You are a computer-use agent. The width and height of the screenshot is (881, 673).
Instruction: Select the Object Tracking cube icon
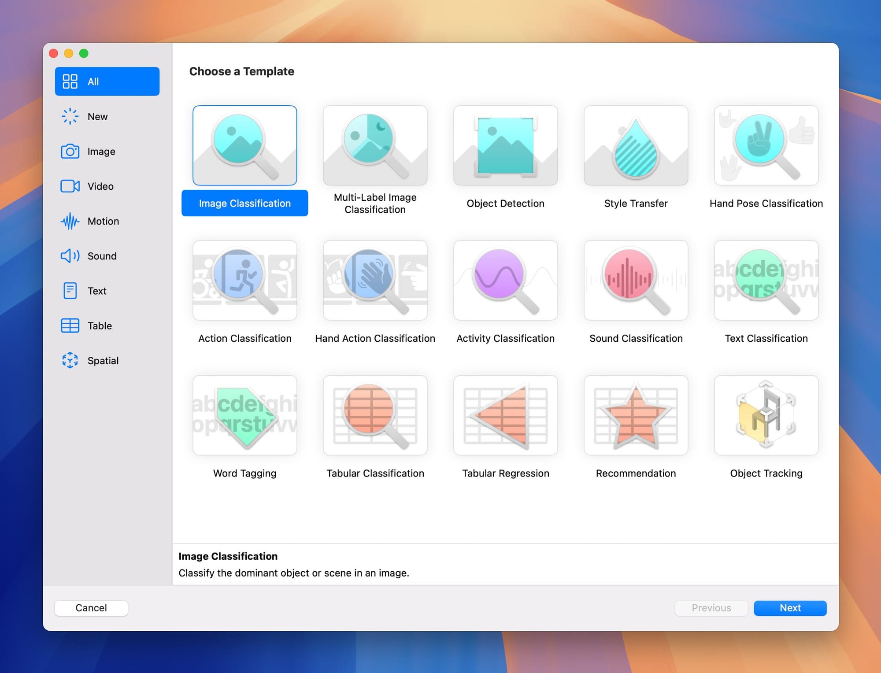tap(766, 415)
